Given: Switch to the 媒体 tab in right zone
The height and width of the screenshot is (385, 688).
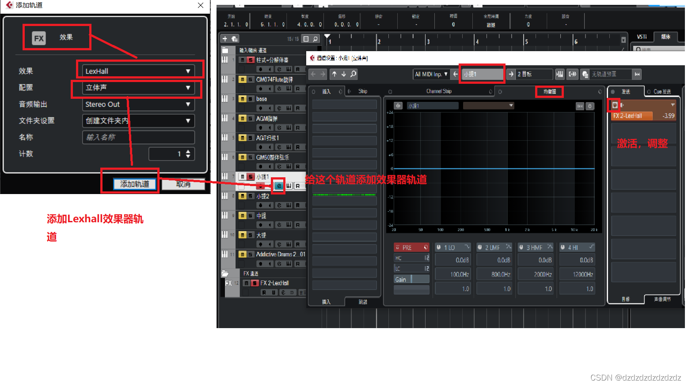Looking at the screenshot, I should (665, 37).
